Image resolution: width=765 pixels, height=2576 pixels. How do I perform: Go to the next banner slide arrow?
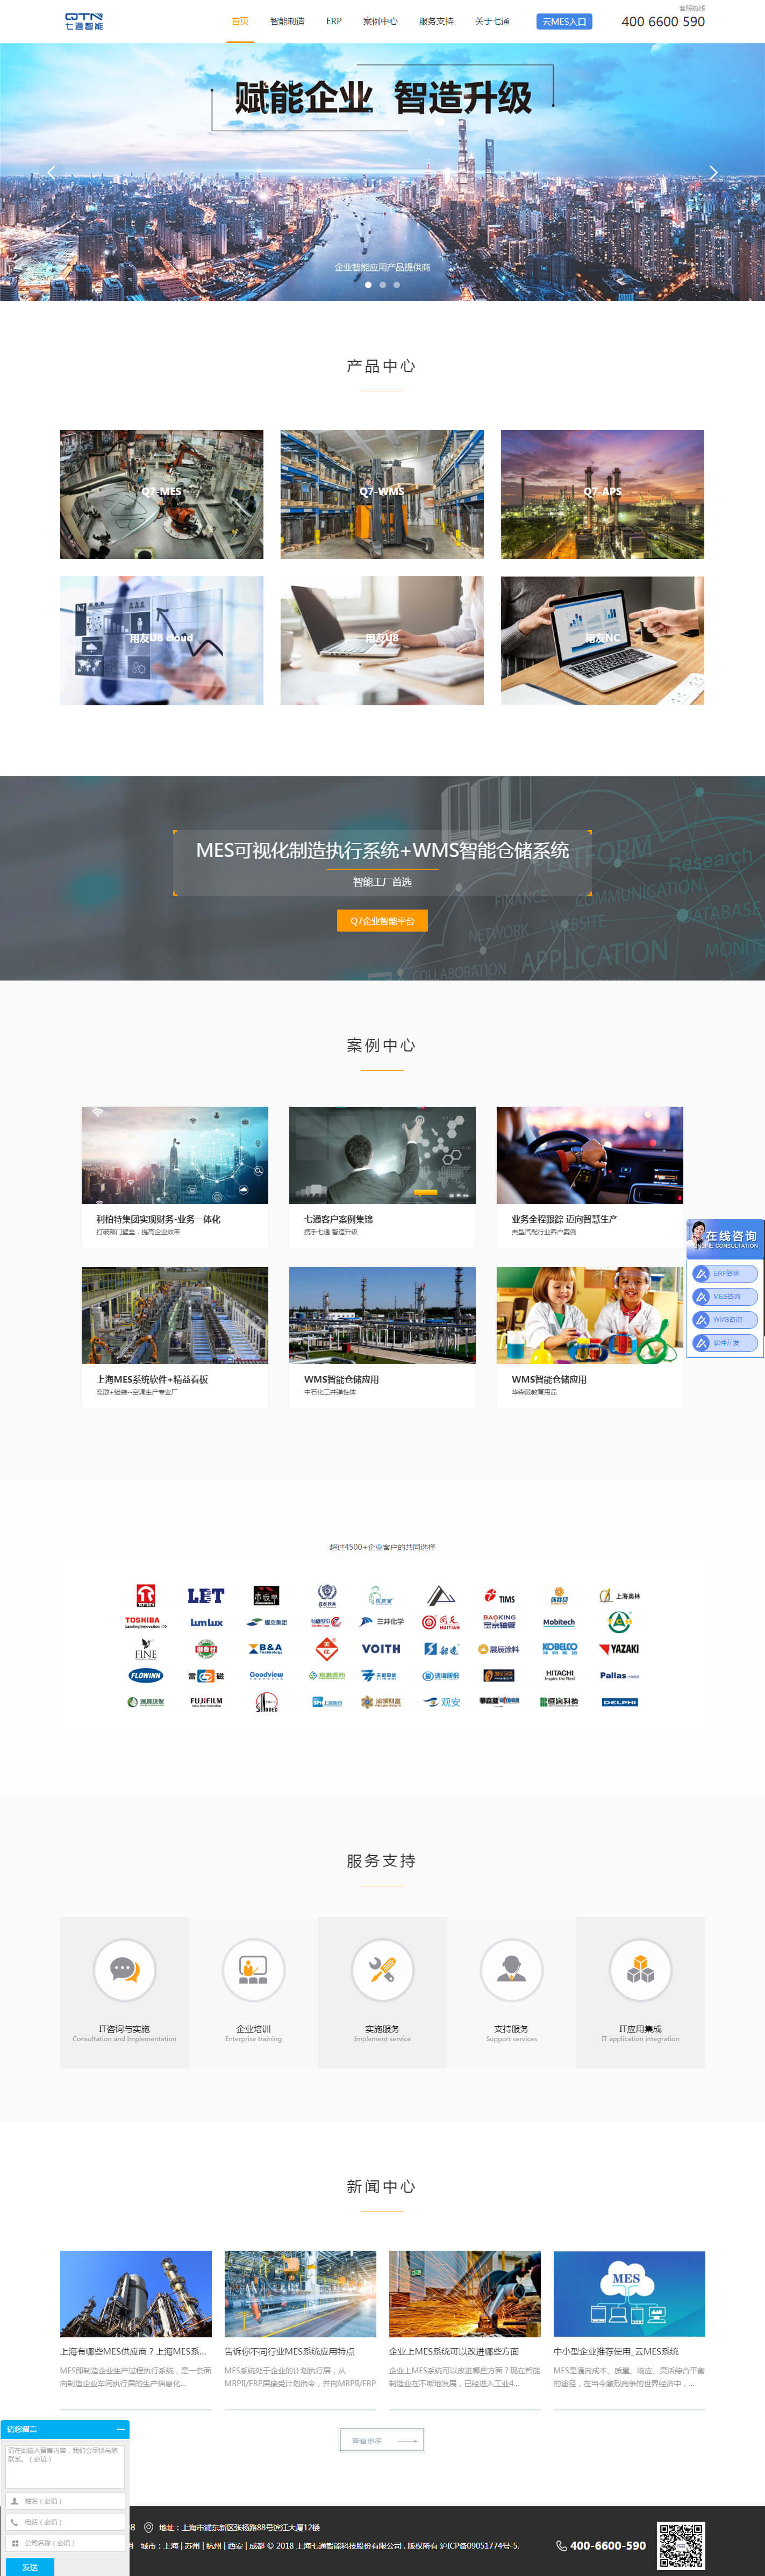click(x=713, y=173)
